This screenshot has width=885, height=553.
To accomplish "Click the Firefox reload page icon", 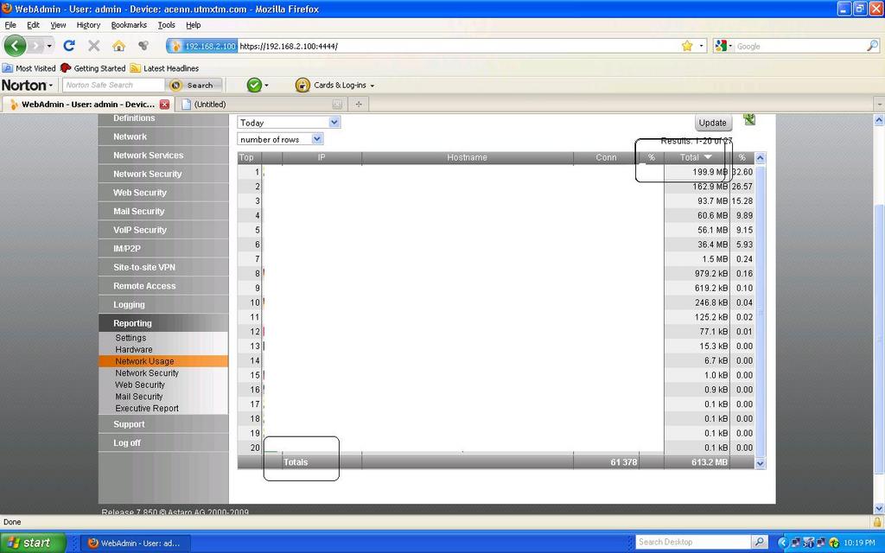I will [x=69, y=46].
